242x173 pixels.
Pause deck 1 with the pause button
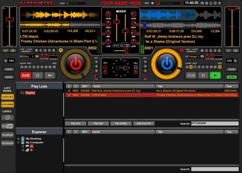click(38, 75)
